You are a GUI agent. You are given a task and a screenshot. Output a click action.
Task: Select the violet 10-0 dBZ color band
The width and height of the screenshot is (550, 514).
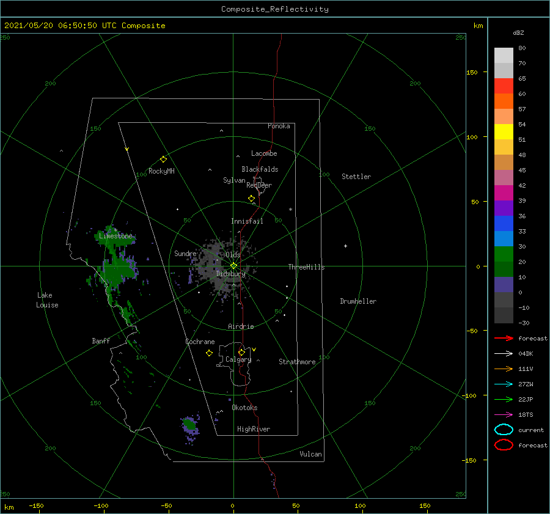point(504,285)
